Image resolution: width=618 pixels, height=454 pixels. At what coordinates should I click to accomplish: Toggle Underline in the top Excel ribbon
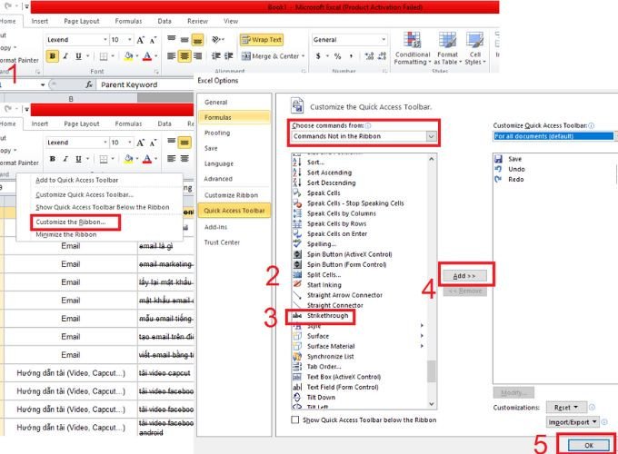[78, 56]
